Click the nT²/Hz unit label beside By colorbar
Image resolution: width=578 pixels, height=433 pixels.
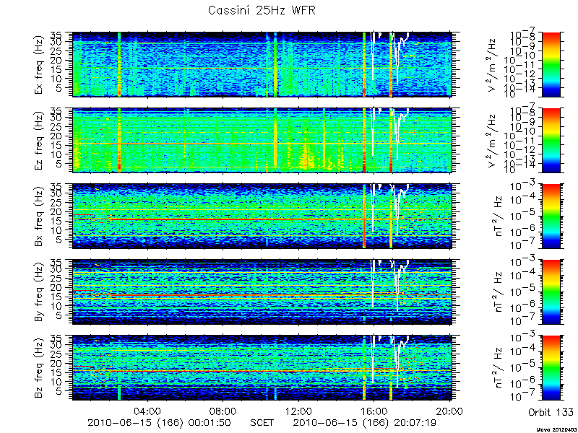(497, 292)
